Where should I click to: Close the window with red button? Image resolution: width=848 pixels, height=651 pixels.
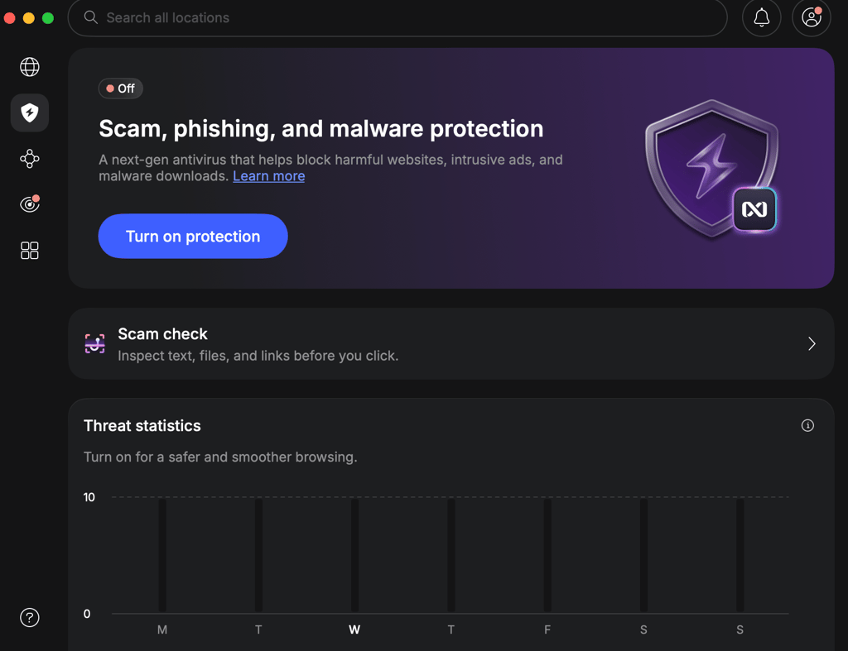click(x=9, y=18)
